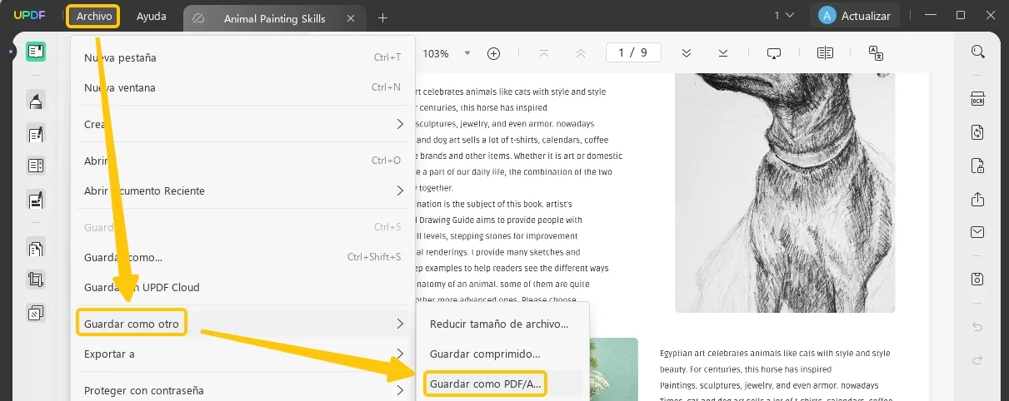Open the crop pages tool
This screenshot has height=401, width=1009.
[35, 280]
